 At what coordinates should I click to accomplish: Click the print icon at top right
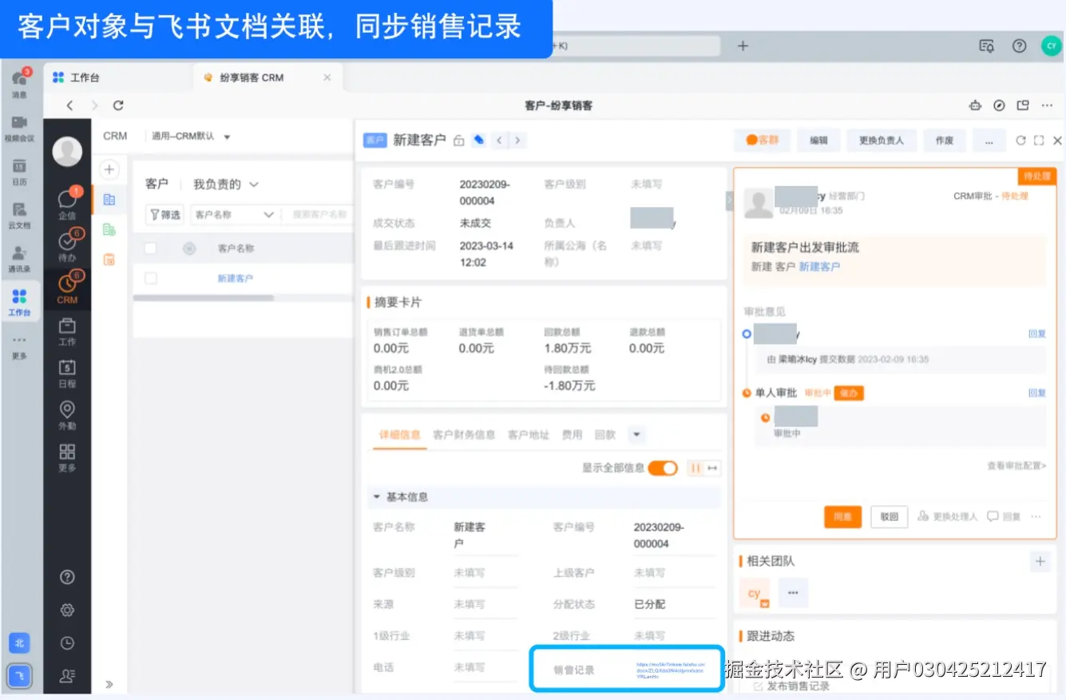click(x=974, y=105)
